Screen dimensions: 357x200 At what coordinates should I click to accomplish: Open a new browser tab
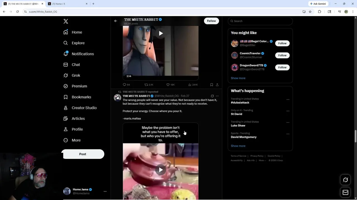coord(93,4)
